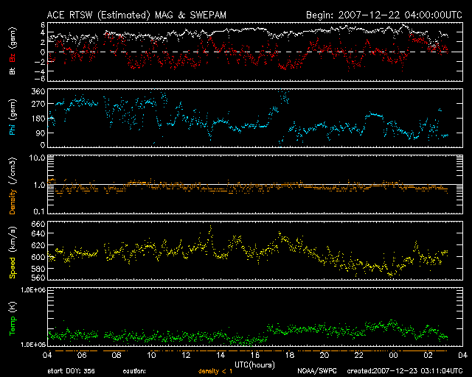Click the Bt Bz (gsm) axis label
Screen dimensions: 472x377
[x=13, y=53]
